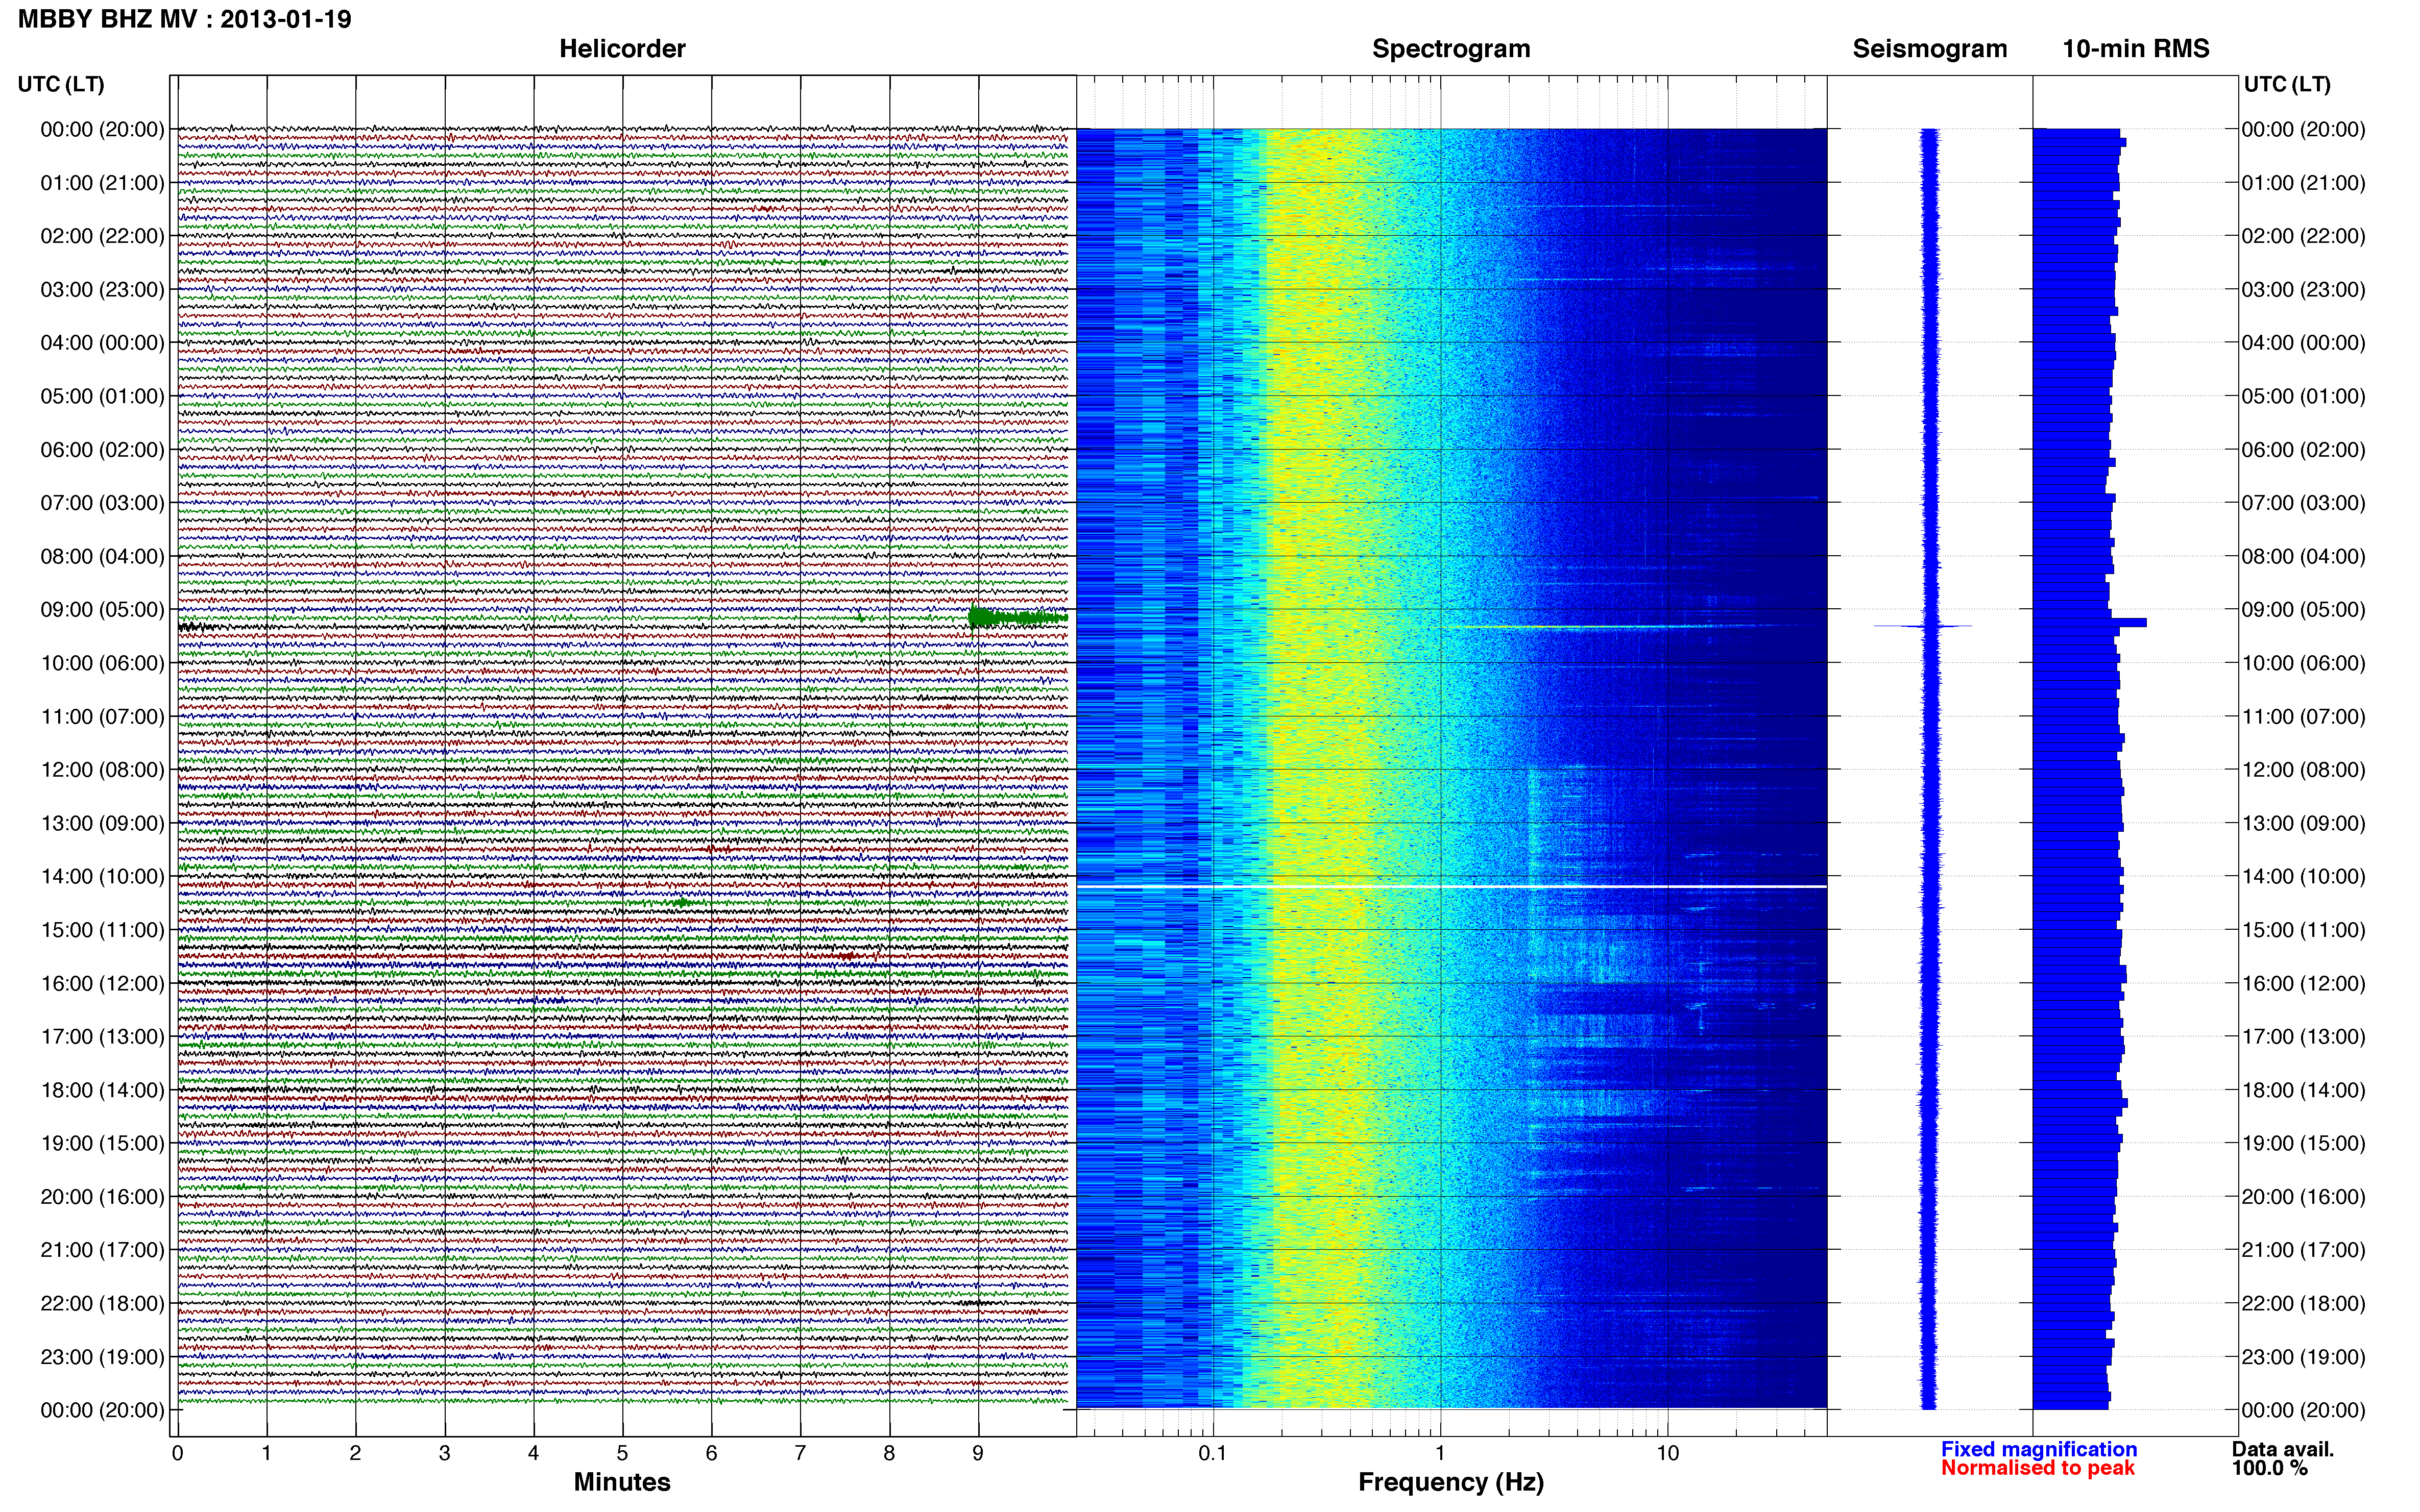Screen dimensions: 2420x1512
Task: Click right-axis time label '11:00 (07:00)'
Action: (x=2304, y=717)
